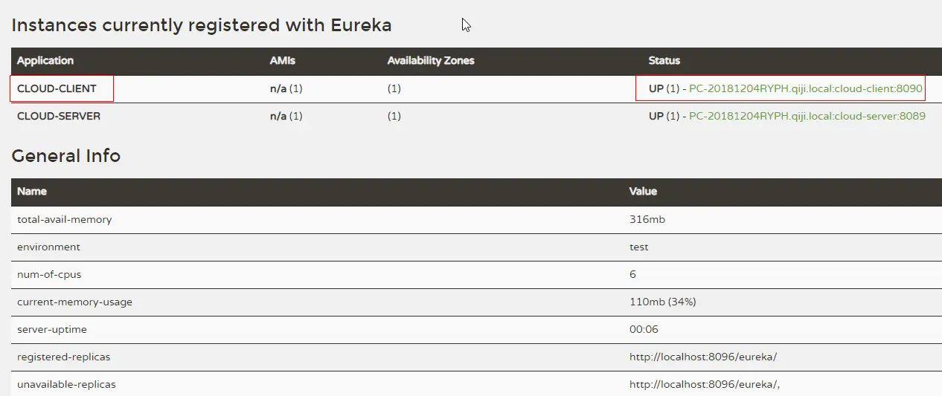The width and height of the screenshot is (942, 396).
Task: Click the Application column header
Action: (45, 61)
